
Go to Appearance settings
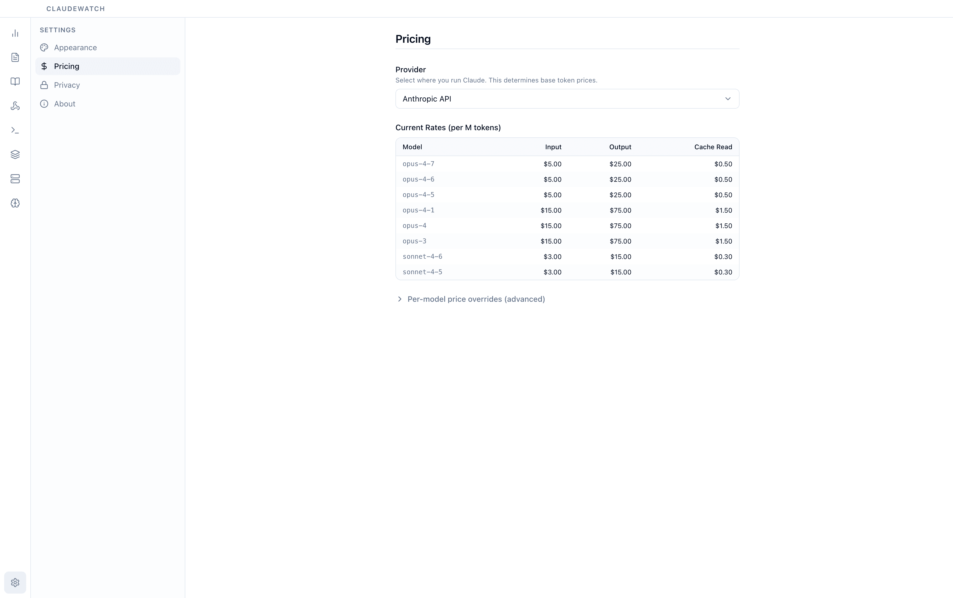point(108,47)
